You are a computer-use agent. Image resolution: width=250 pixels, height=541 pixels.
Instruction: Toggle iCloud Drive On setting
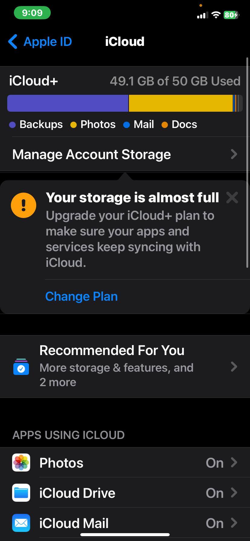click(214, 493)
